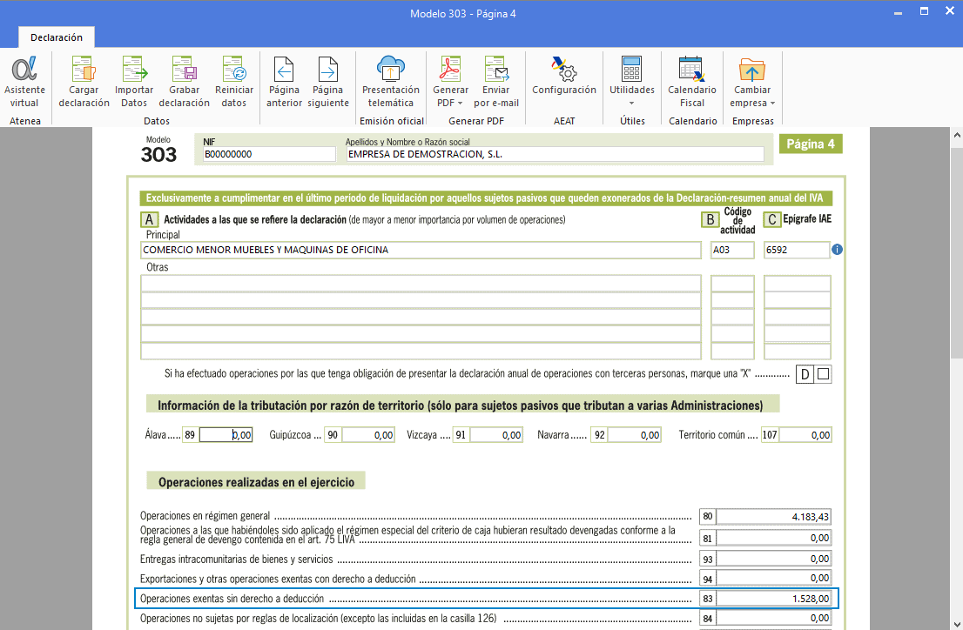The image size is (963, 630).
Task: Click box 94 exportaciones value
Action: tap(773, 578)
